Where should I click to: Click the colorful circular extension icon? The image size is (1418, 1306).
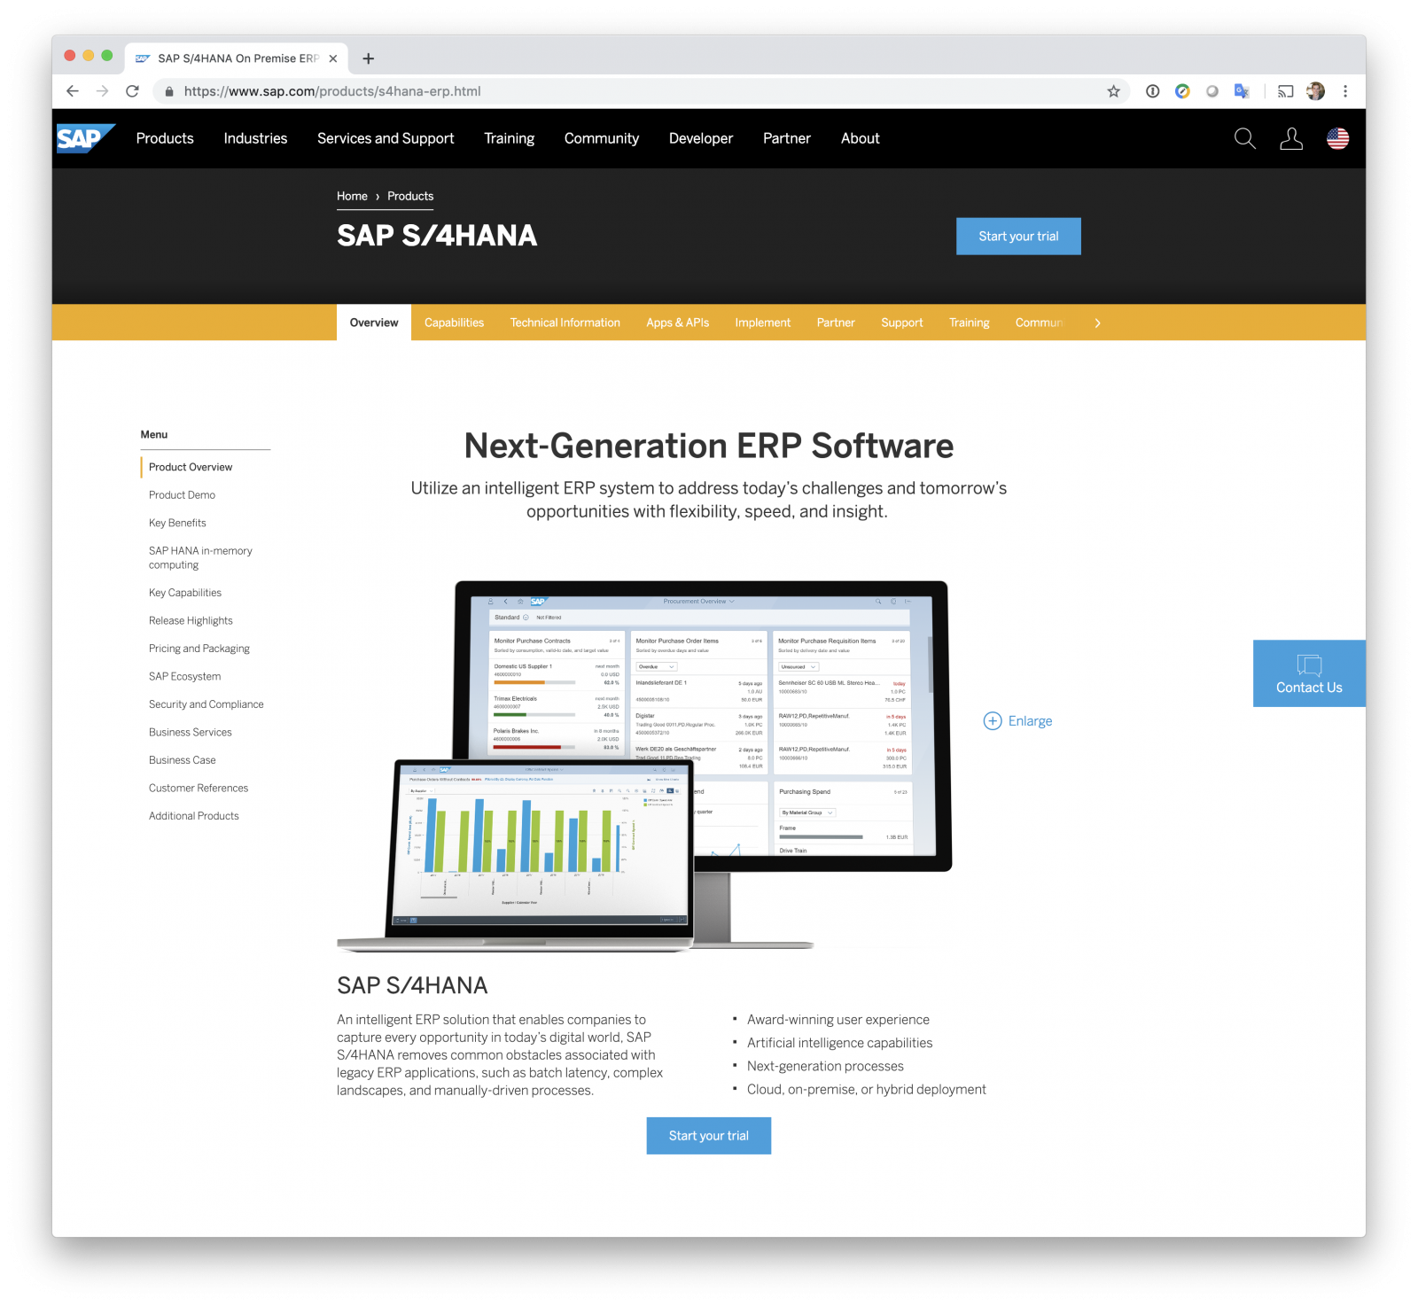coord(1182,91)
